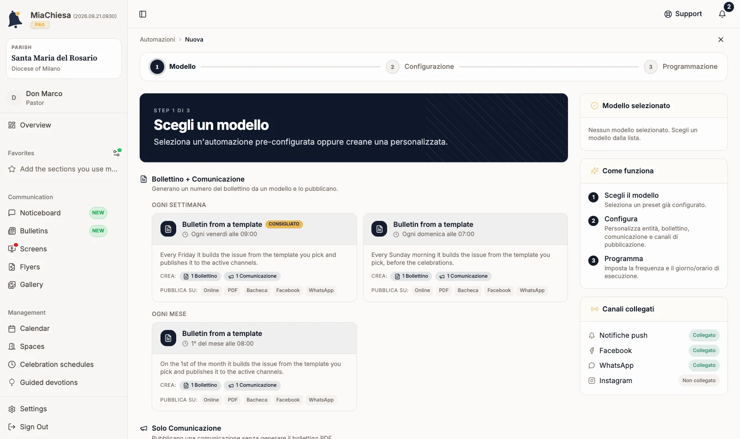The width and height of the screenshot is (740, 439).
Task: Open Don Marco user profile
Action: pyautogui.click(x=63, y=98)
